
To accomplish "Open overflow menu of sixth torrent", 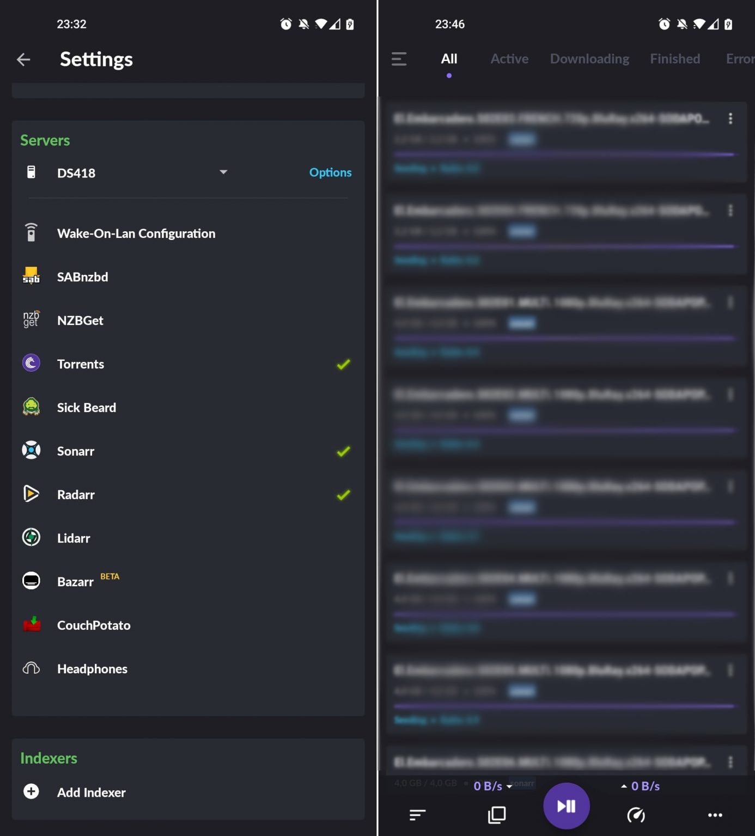I will 730,579.
